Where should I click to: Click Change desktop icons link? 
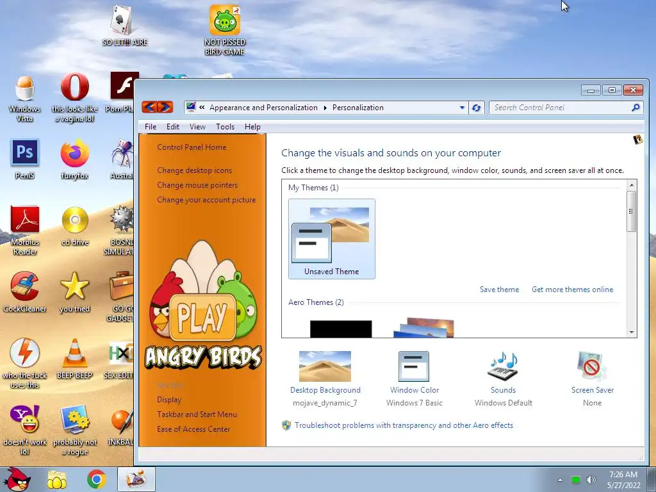(195, 170)
